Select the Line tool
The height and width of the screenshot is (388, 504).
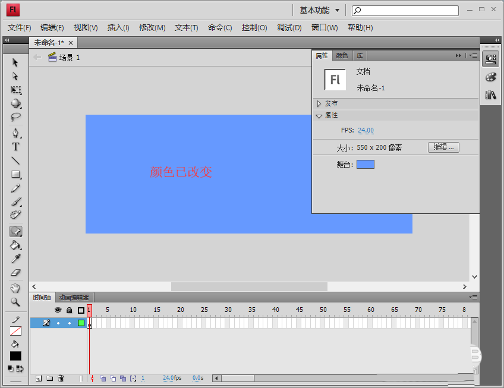click(x=15, y=160)
